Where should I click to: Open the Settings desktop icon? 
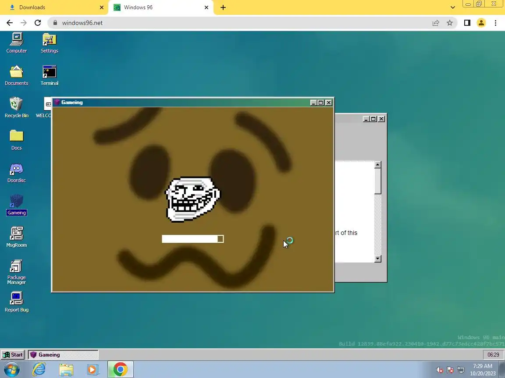[49, 43]
